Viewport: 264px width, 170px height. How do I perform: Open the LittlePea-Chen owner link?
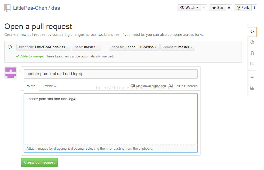pyautogui.click(x=30, y=8)
